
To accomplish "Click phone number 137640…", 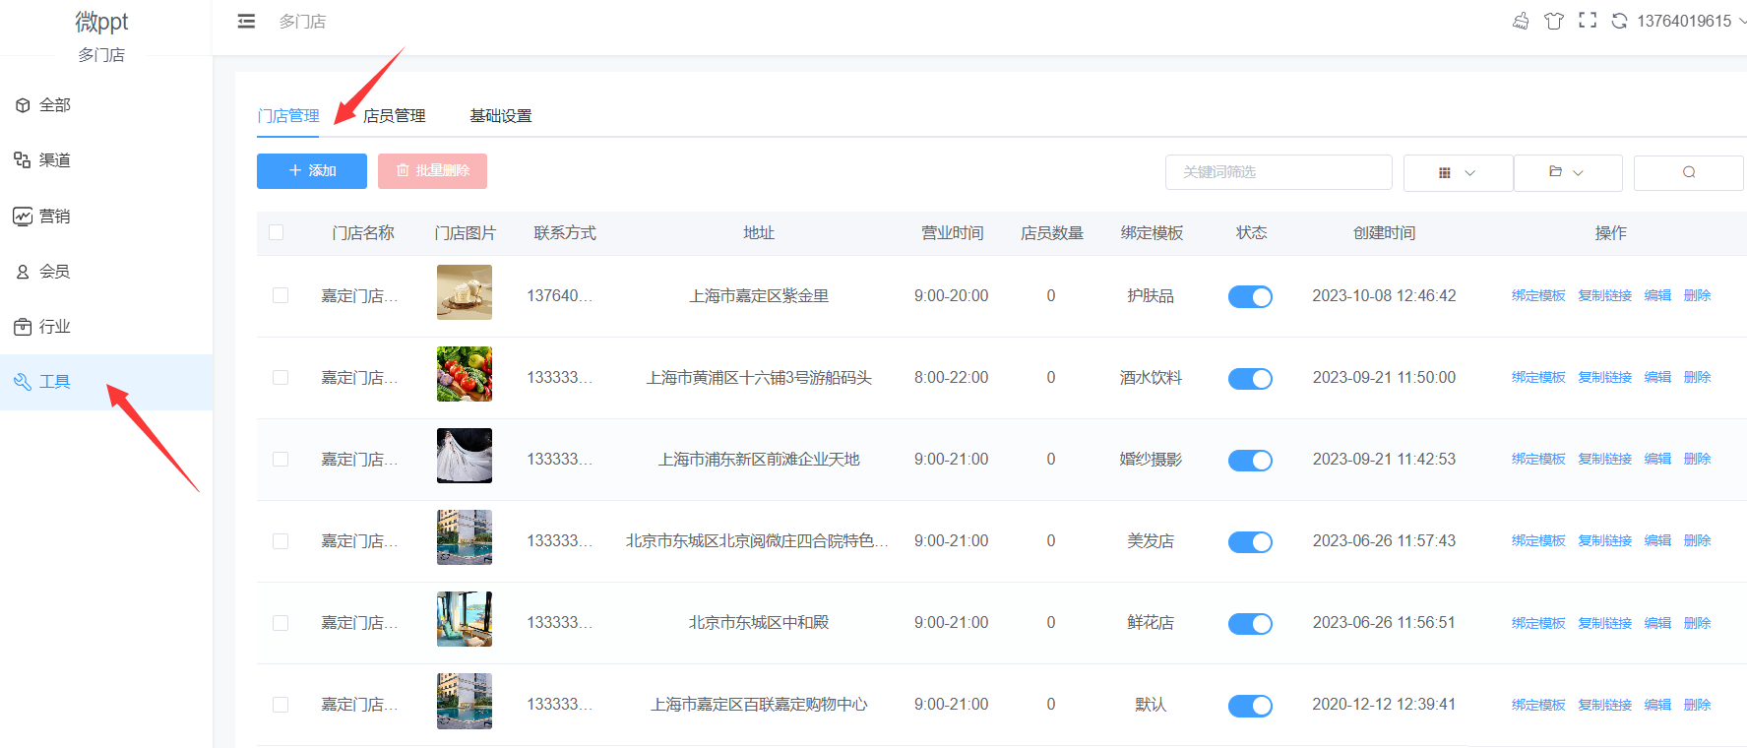I will pos(559,295).
